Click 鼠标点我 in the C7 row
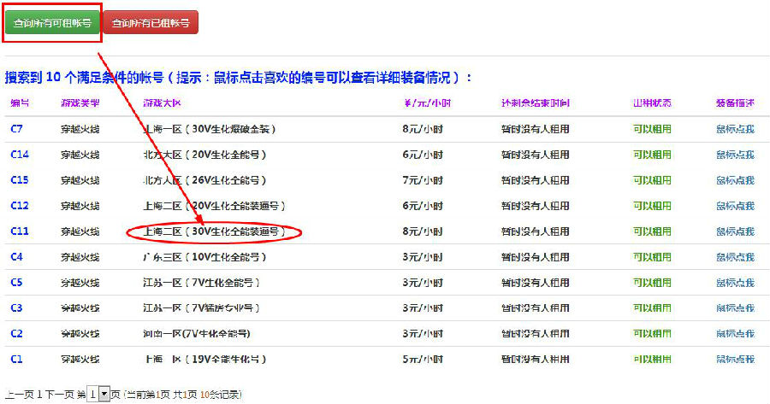Image resolution: width=770 pixels, height=404 pixels. pos(735,129)
